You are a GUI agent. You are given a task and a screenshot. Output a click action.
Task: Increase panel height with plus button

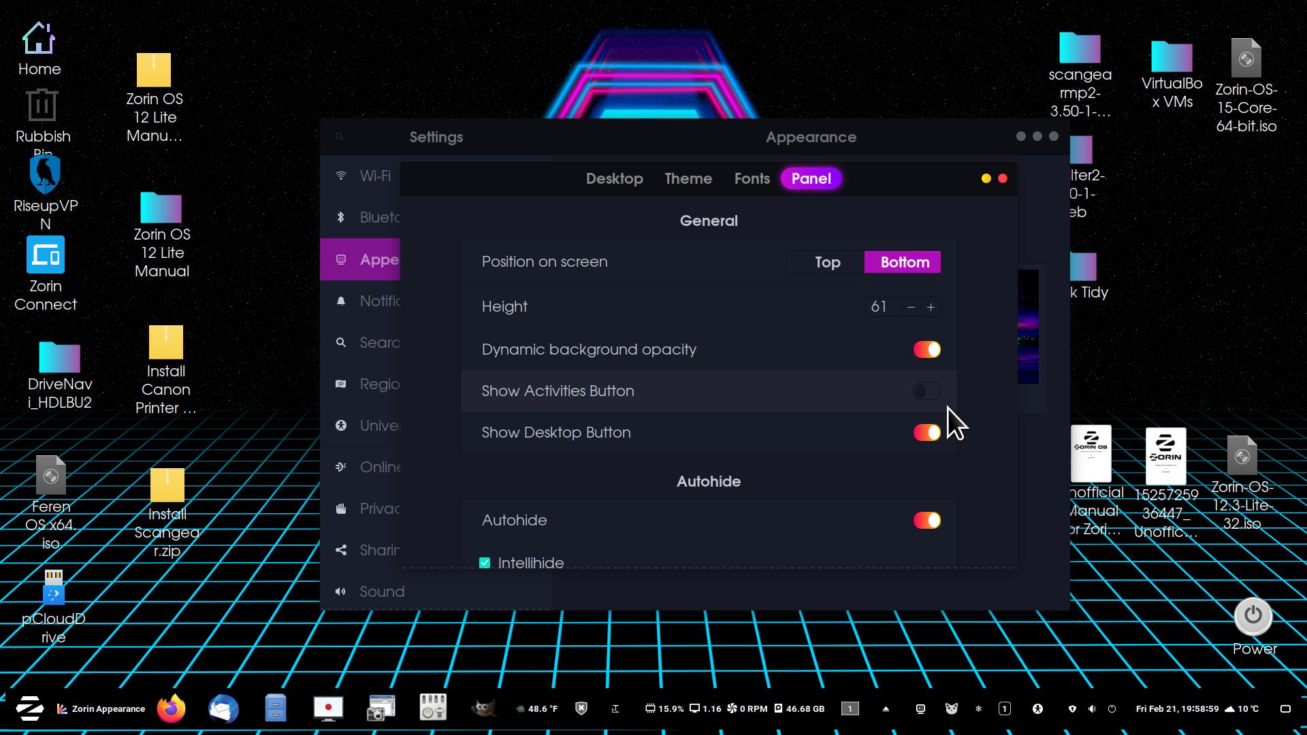[931, 307]
